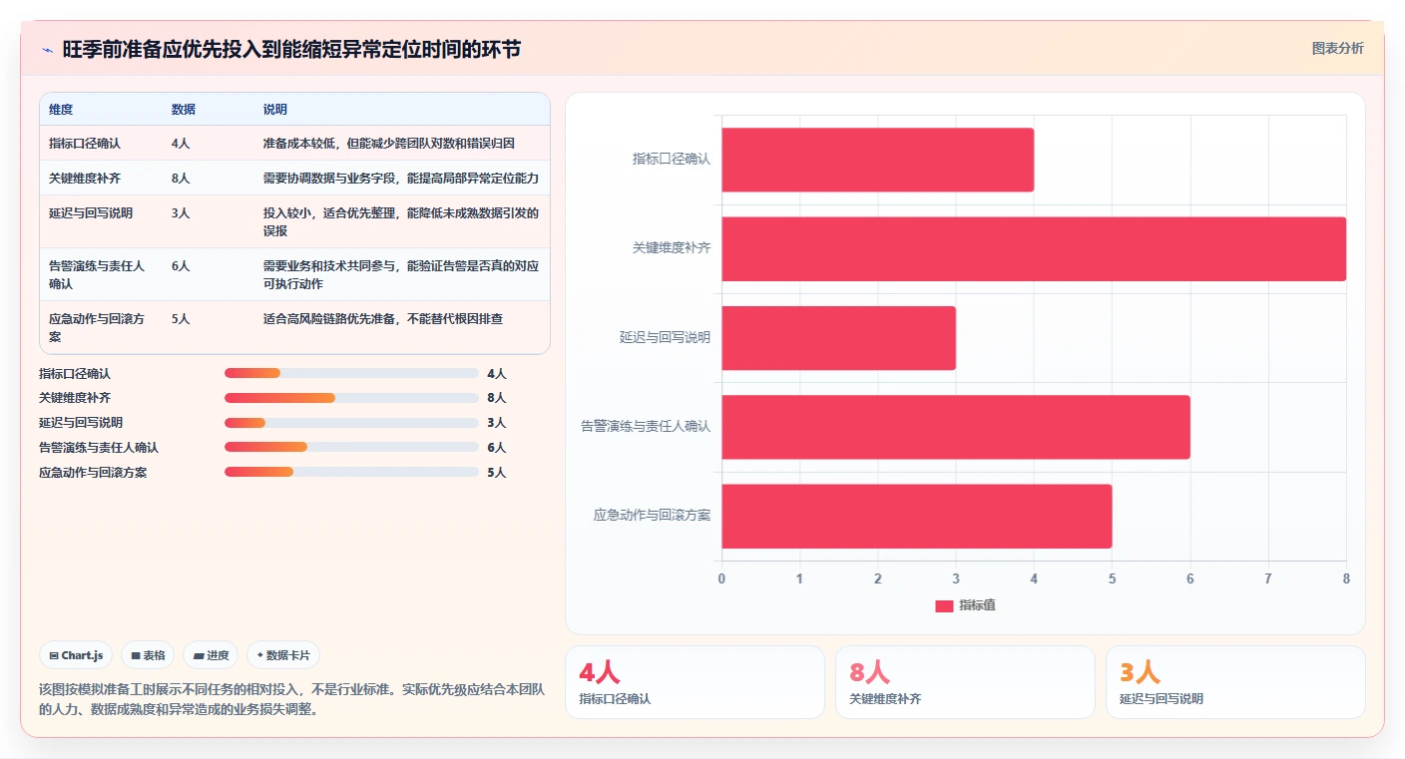Screen dimensions: 1405x759
Task: Click the 5人 value in the table
Action: pos(181,319)
